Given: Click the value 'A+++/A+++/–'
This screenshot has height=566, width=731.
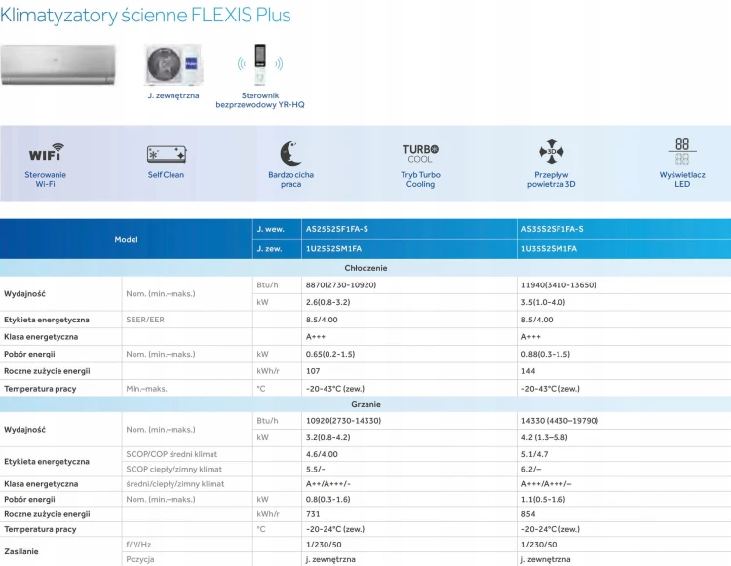Looking at the screenshot, I should [x=546, y=484].
